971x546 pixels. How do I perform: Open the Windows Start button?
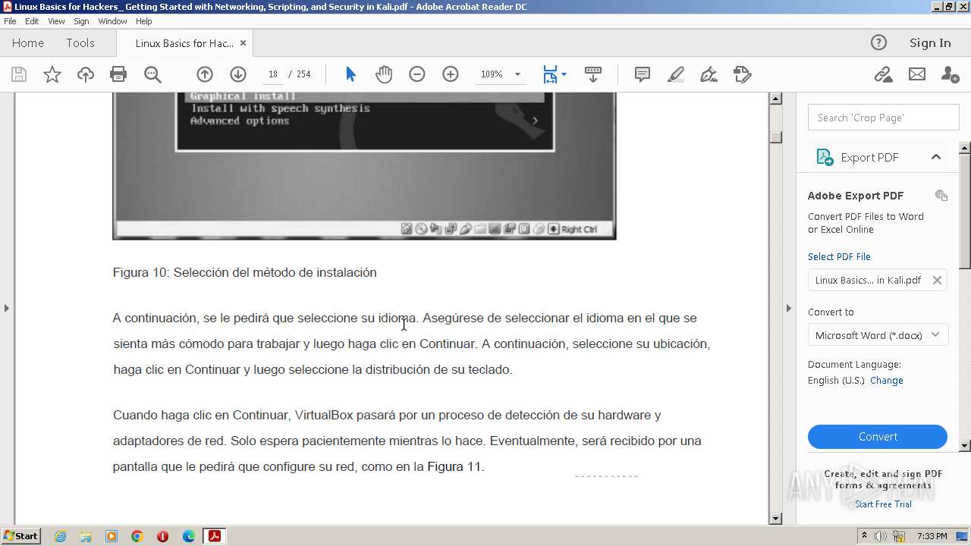tap(20, 536)
